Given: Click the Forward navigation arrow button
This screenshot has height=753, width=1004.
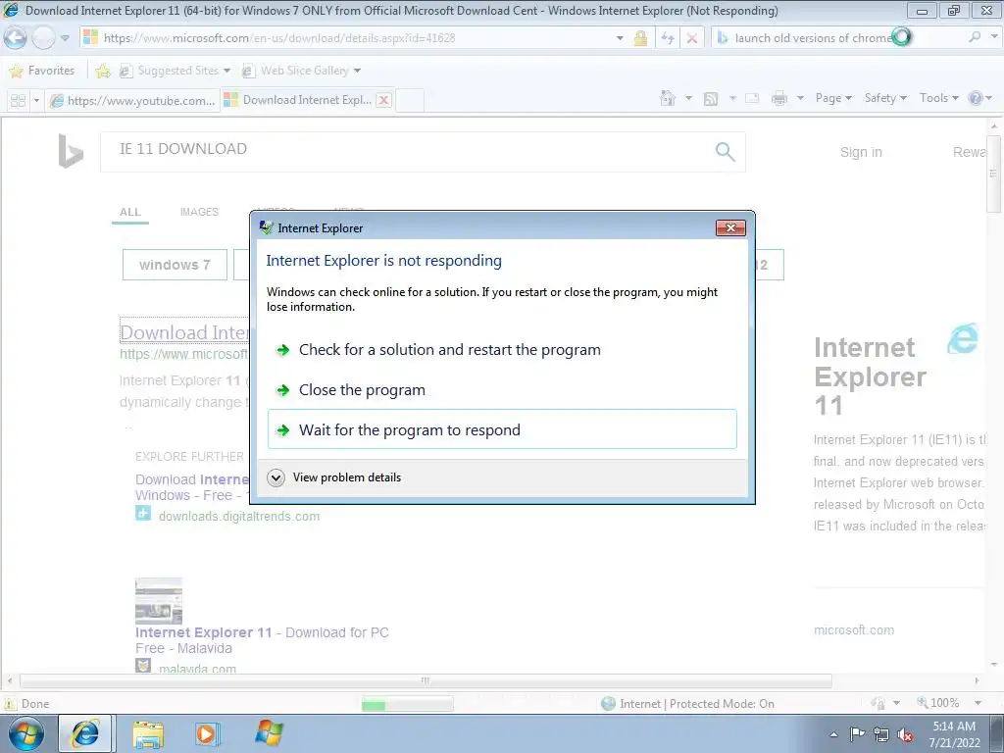Looking at the screenshot, I should (43, 38).
